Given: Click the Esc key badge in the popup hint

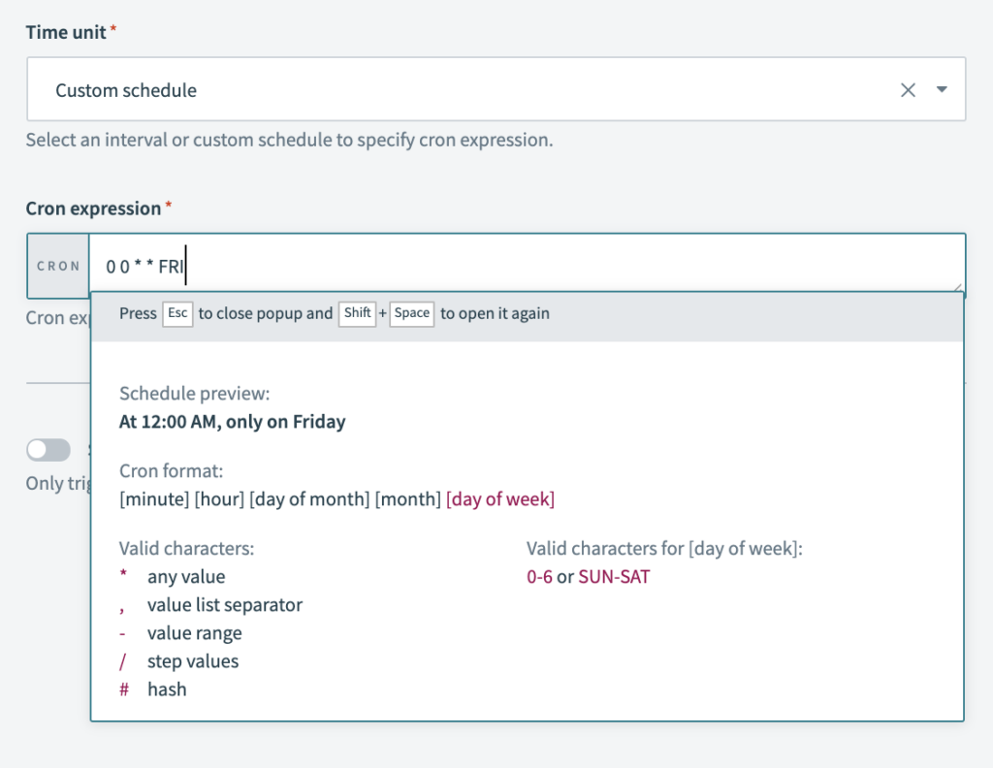Looking at the screenshot, I should (x=177, y=313).
